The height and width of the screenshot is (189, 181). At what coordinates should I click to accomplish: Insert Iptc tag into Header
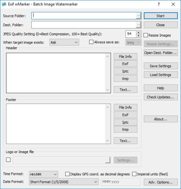coord(125,71)
